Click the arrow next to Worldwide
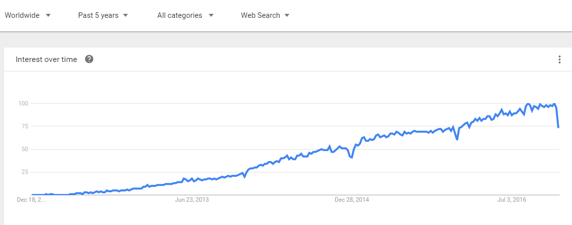The image size is (572, 225). tap(48, 15)
